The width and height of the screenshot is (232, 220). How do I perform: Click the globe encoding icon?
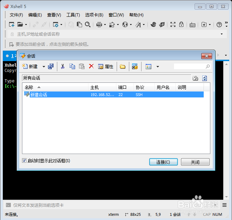coord(125,24)
